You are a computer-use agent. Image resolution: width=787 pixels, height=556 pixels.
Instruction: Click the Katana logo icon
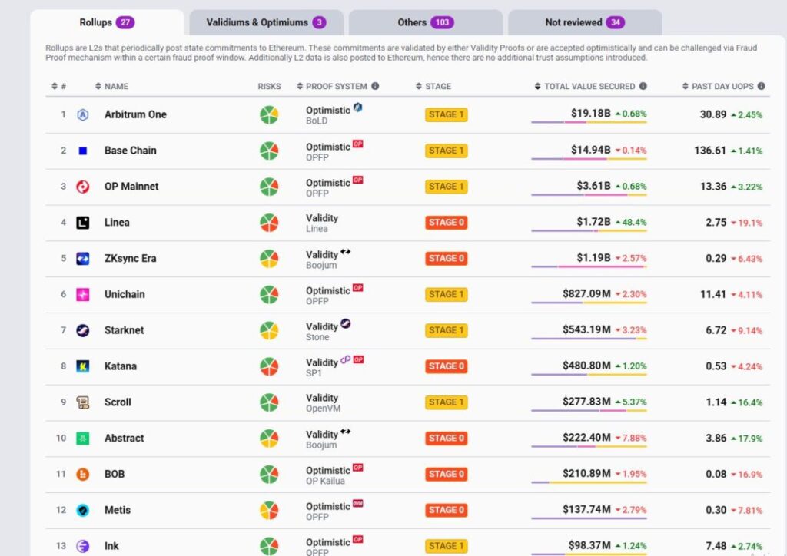[83, 366]
